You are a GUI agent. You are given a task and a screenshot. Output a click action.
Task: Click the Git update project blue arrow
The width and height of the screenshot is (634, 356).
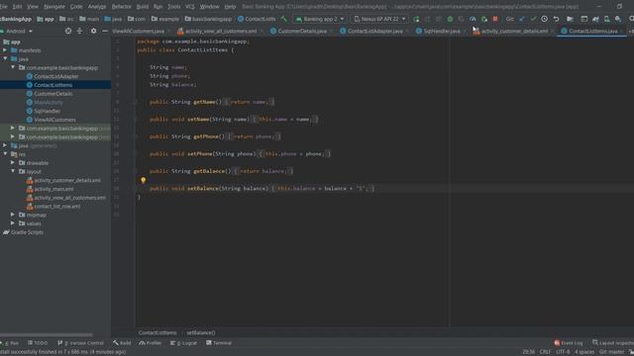[x=522, y=19]
